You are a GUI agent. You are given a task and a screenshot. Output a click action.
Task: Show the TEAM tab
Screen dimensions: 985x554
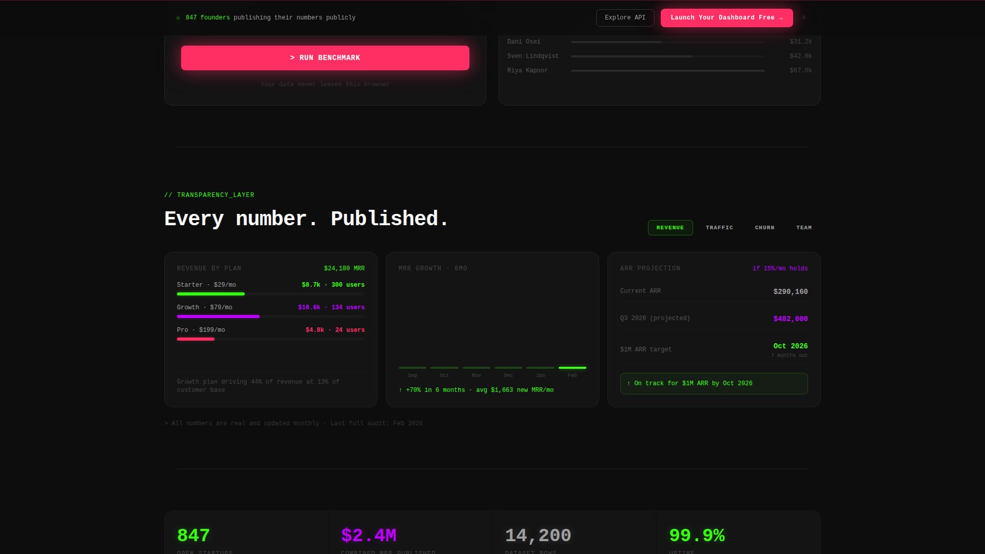coord(804,228)
